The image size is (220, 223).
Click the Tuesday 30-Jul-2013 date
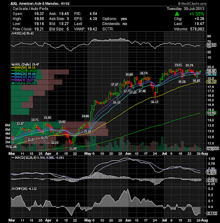[x=185, y=9]
